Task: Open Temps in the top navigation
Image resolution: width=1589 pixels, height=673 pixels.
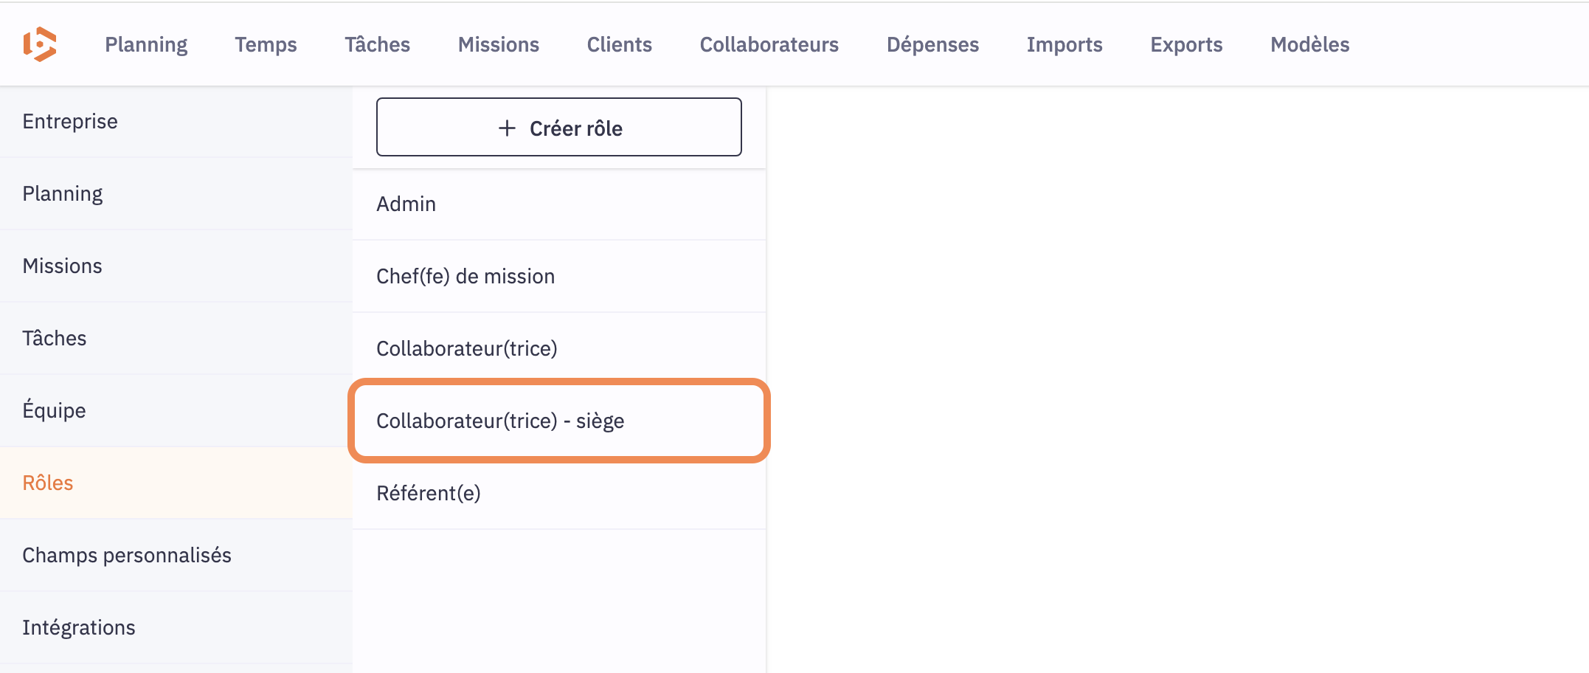Action: pos(266,44)
